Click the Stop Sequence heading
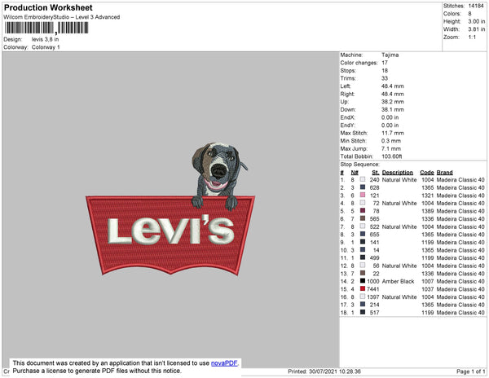The image size is (489, 378). pos(359,165)
